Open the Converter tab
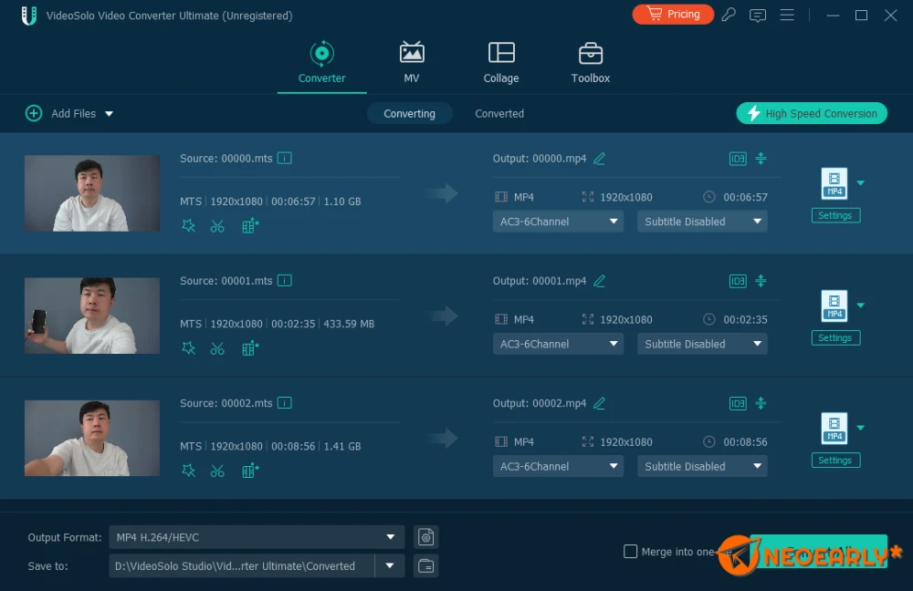This screenshot has width=913, height=591. pyautogui.click(x=321, y=63)
